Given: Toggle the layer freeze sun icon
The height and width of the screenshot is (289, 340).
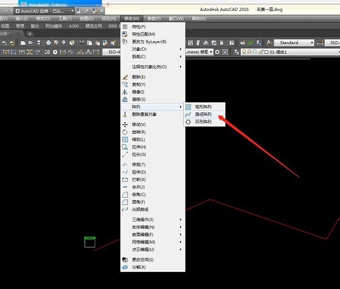Looking at the screenshot, I should point(249,52).
